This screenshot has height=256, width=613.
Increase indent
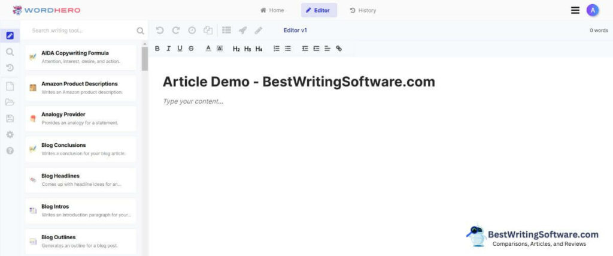316,49
